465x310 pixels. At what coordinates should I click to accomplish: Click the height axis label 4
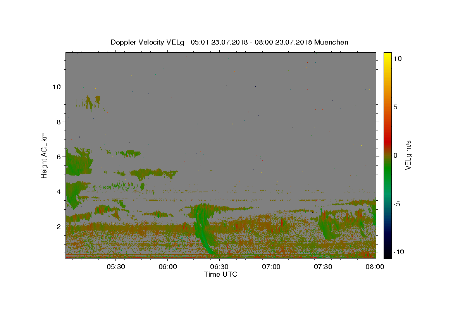click(x=59, y=192)
